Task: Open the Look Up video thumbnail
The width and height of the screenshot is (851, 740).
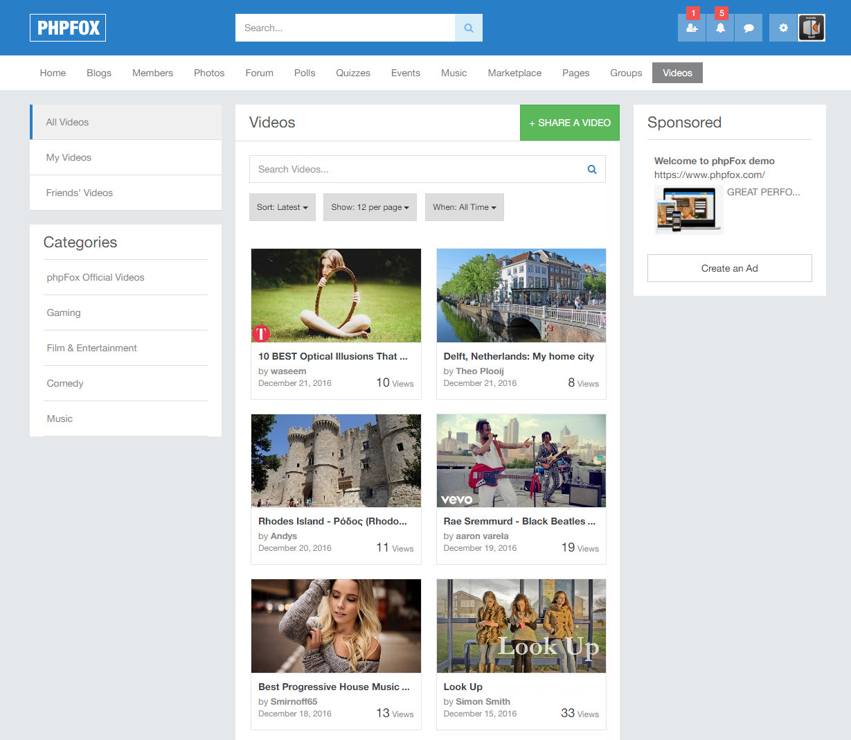Action: click(x=521, y=626)
